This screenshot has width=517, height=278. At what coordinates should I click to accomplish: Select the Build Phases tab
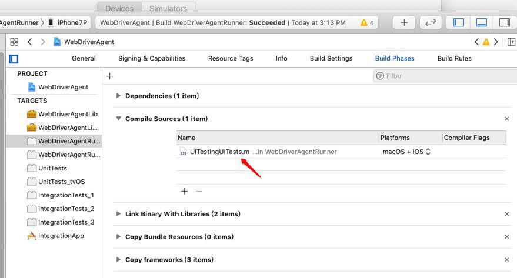coord(395,58)
